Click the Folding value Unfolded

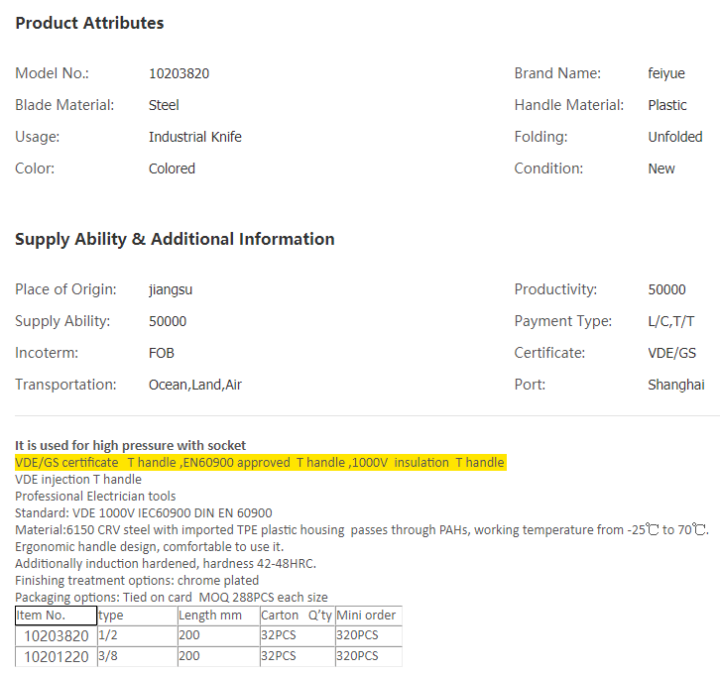coord(674,137)
